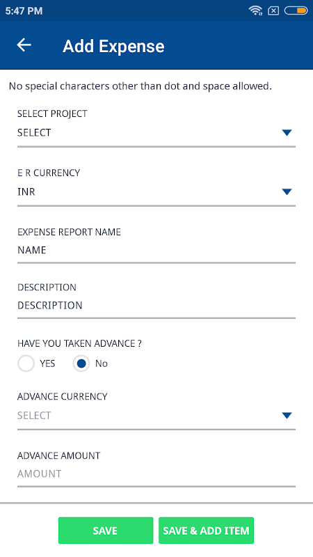Image resolution: width=313 pixels, height=557 pixels.
Task: Tap the INR currency value
Action: pos(26,192)
